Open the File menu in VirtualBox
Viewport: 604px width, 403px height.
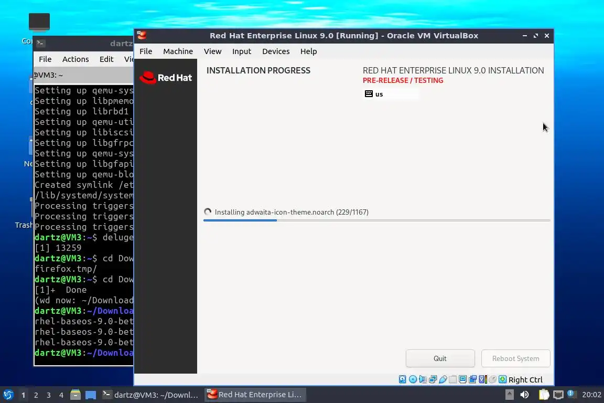(x=146, y=51)
